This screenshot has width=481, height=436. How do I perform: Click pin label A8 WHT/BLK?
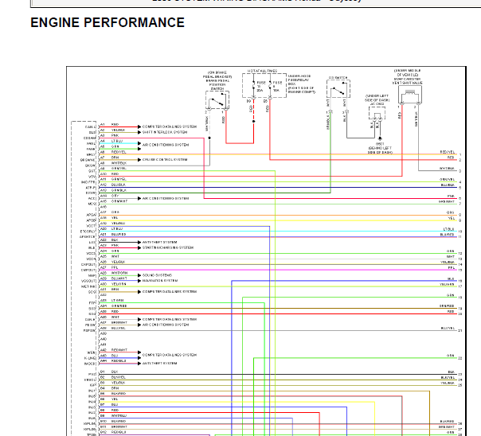click(x=113, y=163)
